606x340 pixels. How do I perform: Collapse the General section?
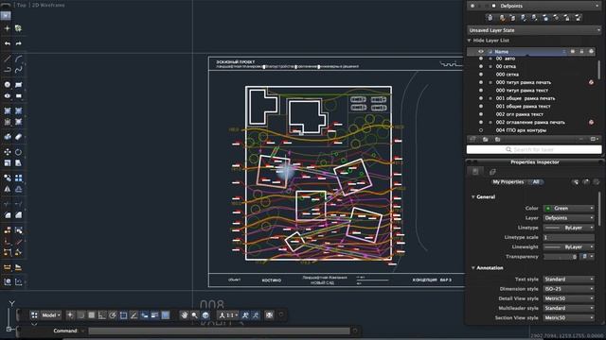(x=473, y=197)
